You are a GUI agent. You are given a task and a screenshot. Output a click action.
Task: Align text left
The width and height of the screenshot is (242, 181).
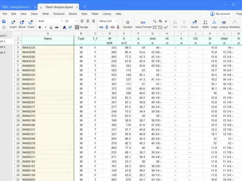[82, 21]
